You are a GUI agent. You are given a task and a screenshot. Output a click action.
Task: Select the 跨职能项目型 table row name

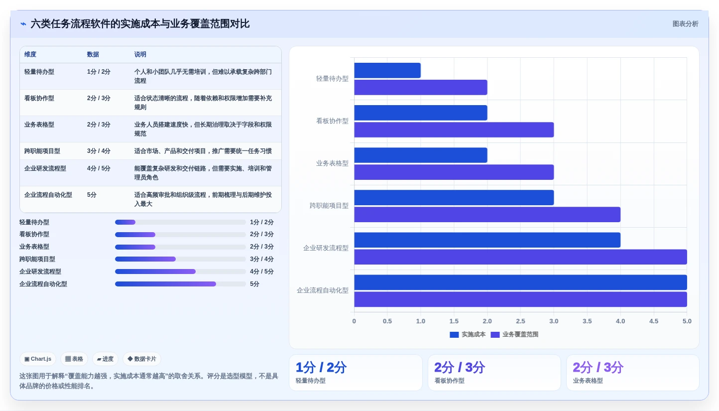pyautogui.click(x=42, y=151)
